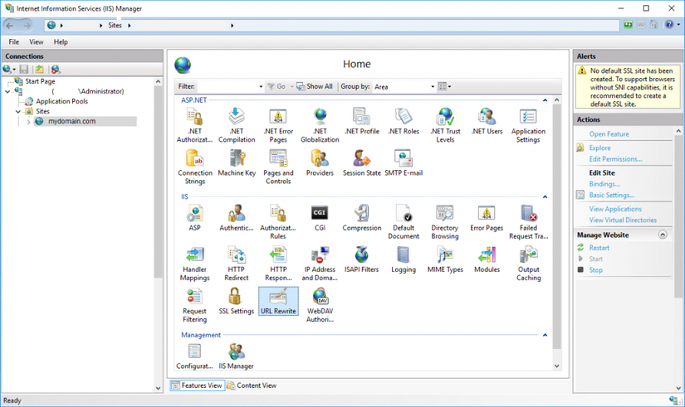Click Bindings link in Actions
This screenshot has width=685, height=407.
604,184
